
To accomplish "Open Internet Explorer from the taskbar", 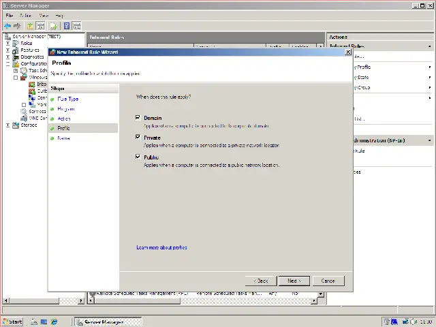I will click(54, 322).
